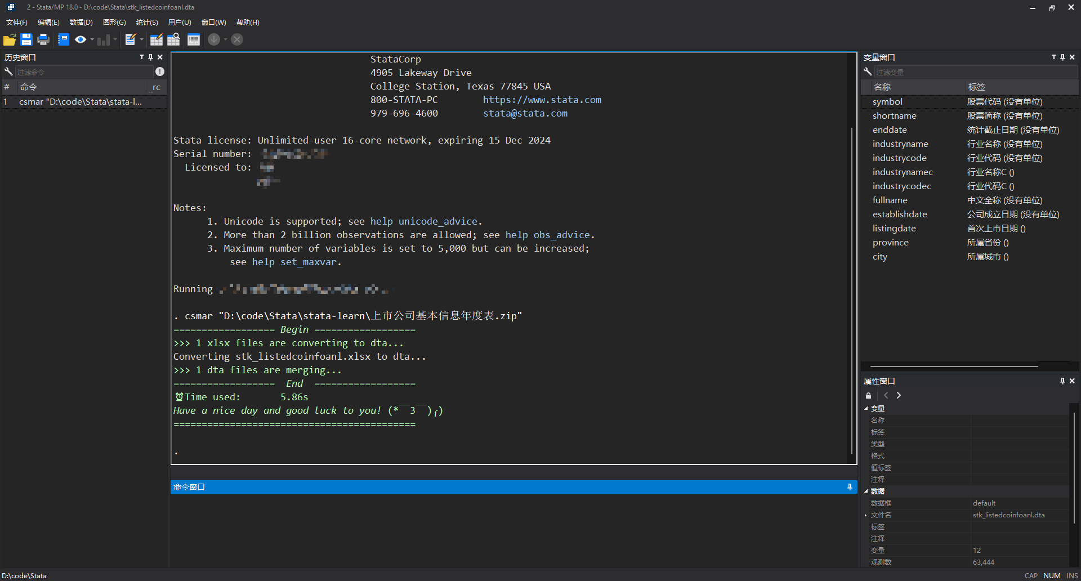
Task: Click the Variables window wrench icon
Action: (868, 71)
